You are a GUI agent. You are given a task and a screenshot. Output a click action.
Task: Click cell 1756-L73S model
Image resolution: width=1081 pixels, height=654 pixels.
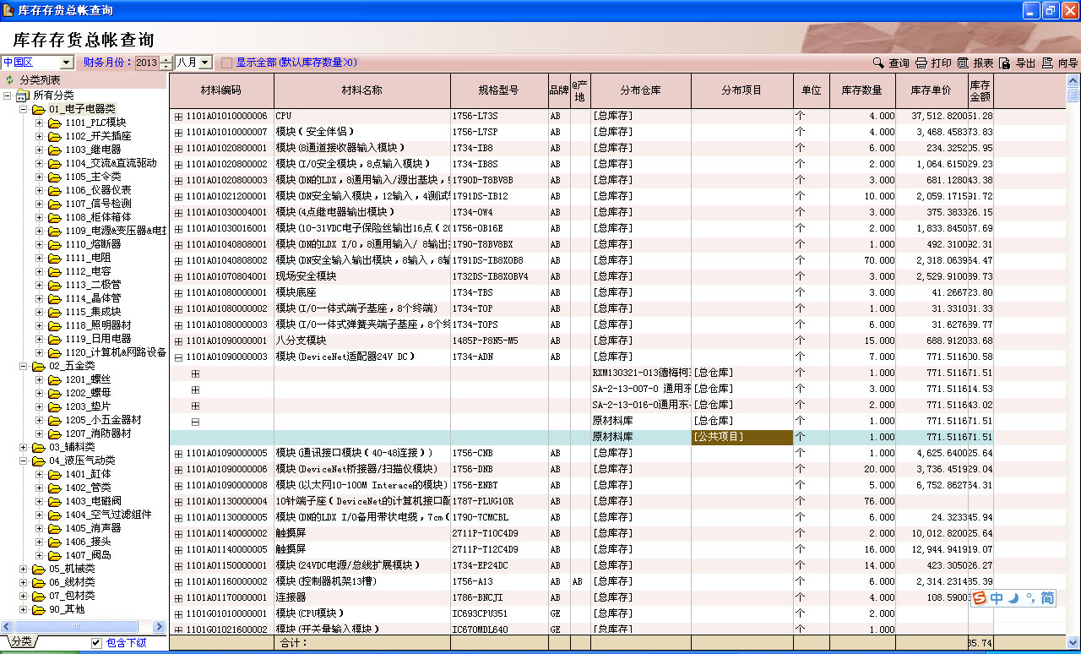[x=498, y=116]
